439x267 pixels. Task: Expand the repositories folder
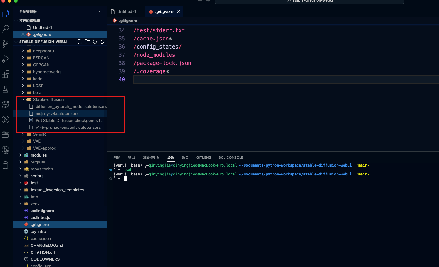click(x=20, y=169)
